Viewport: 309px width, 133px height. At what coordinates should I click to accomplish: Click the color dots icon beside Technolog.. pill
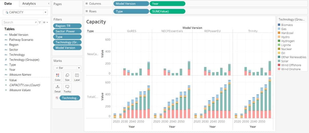click(x=57, y=98)
